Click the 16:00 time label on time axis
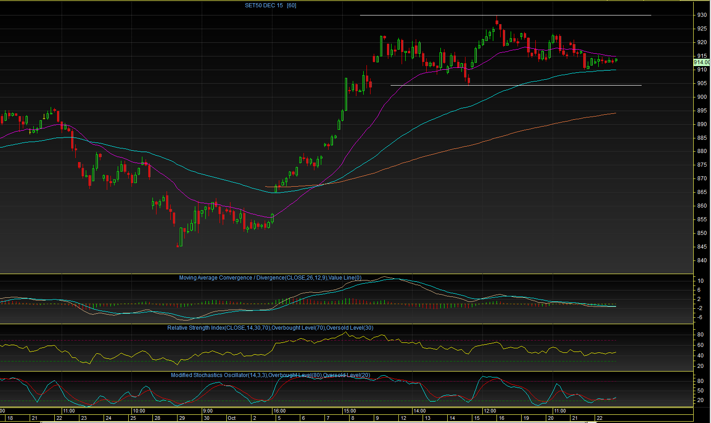The height and width of the screenshot is (423, 711). pyautogui.click(x=279, y=411)
